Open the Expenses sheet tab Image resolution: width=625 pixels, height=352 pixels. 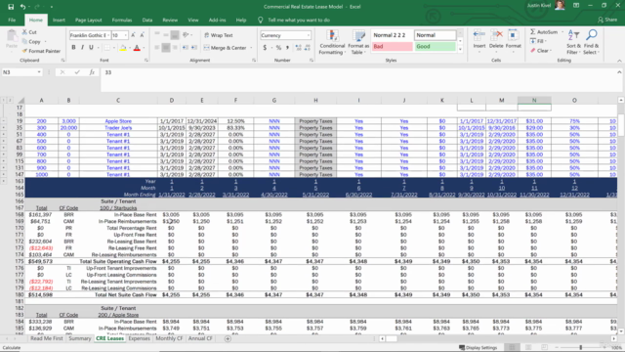139,338
